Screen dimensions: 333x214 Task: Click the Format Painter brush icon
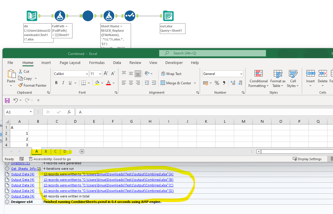(20, 85)
